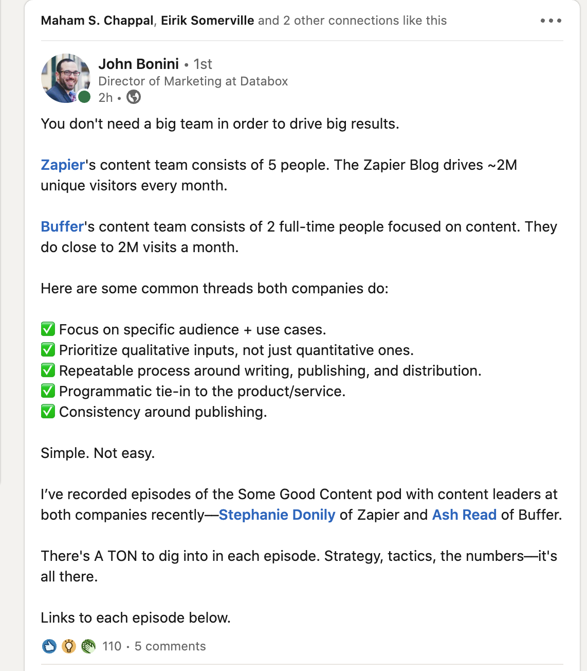Open Eirik Somerville's profile

pos(208,21)
